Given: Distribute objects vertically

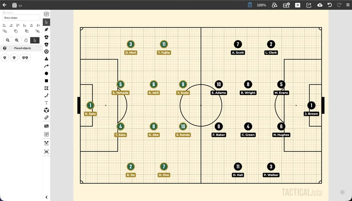Looking at the screenshot, I should coord(31,26).
